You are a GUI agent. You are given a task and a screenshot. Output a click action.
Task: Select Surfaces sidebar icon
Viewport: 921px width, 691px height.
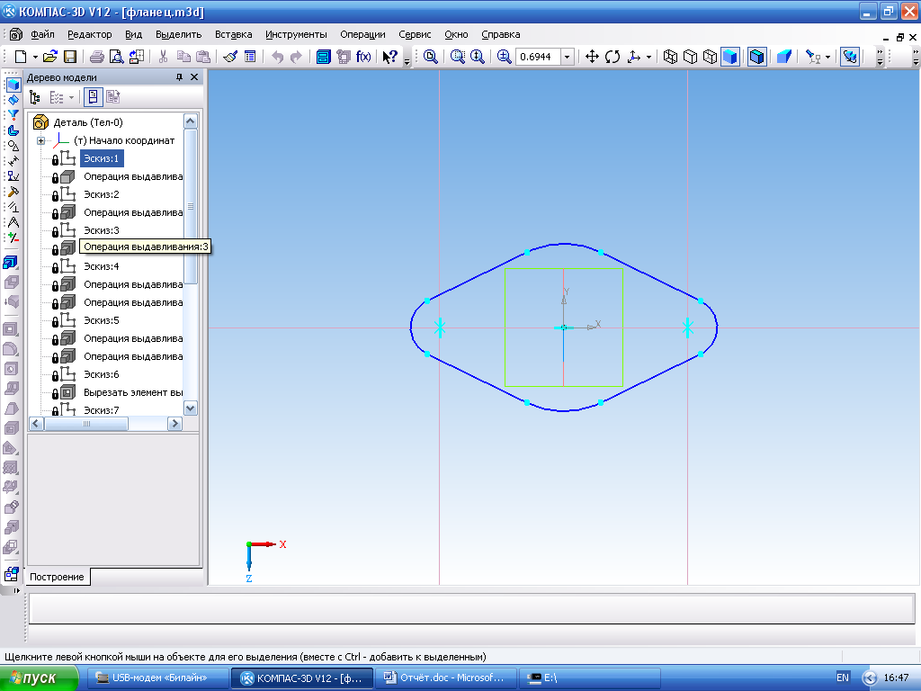[13, 101]
